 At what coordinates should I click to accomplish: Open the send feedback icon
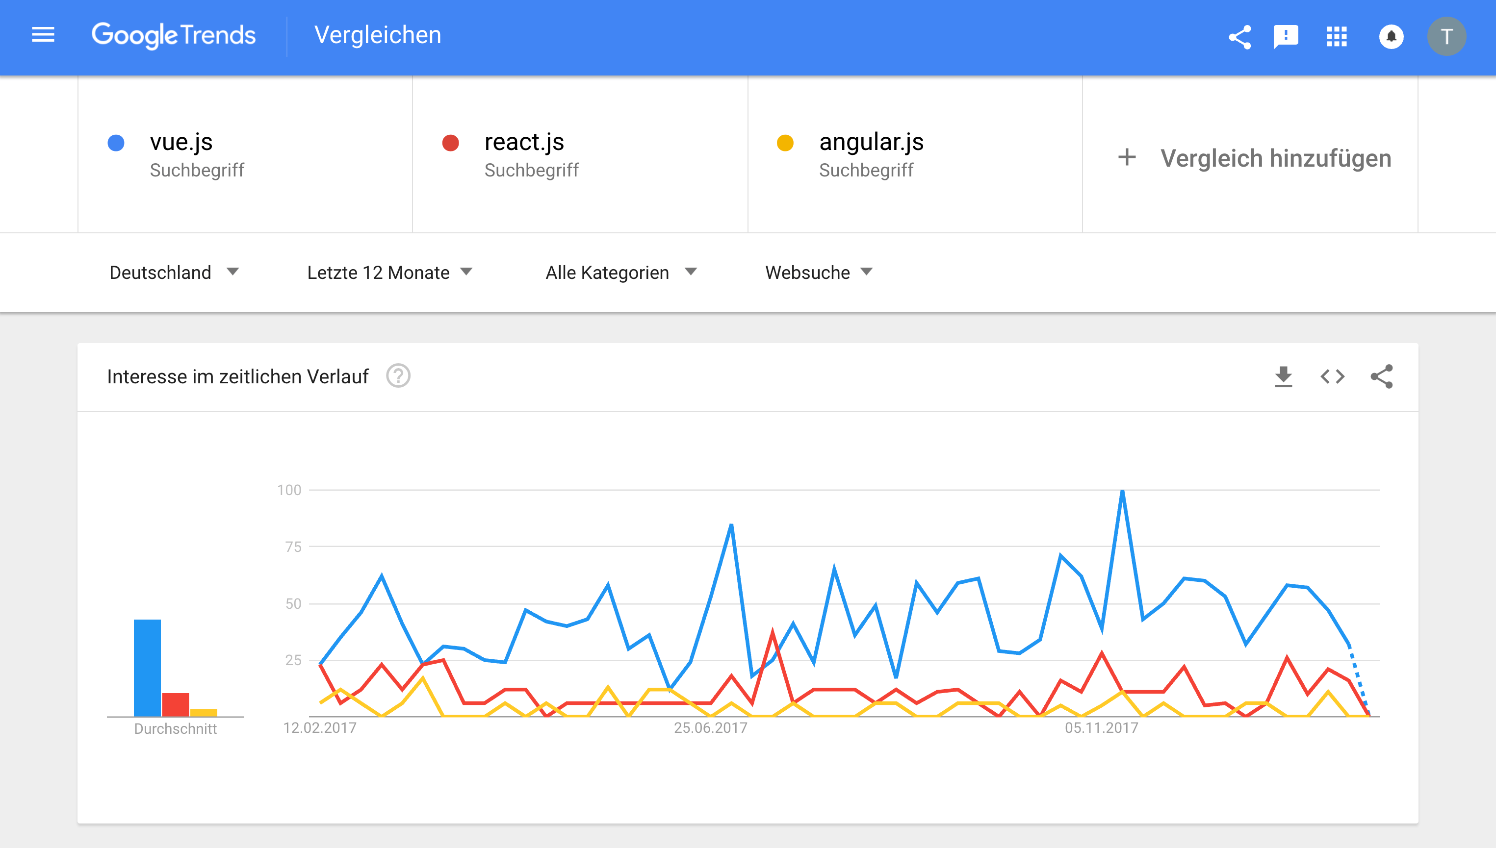1286,37
